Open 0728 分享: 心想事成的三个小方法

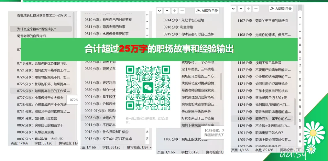(x=42, y=104)
